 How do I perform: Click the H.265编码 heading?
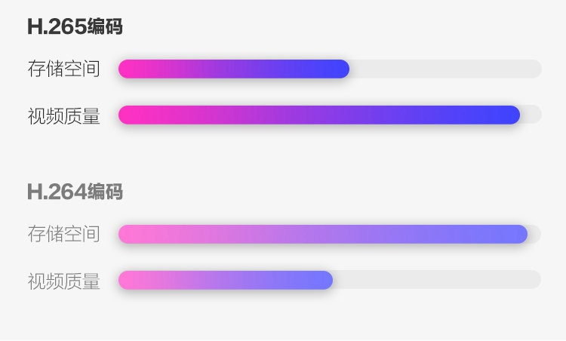pyautogui.click(x=75, y=27)
